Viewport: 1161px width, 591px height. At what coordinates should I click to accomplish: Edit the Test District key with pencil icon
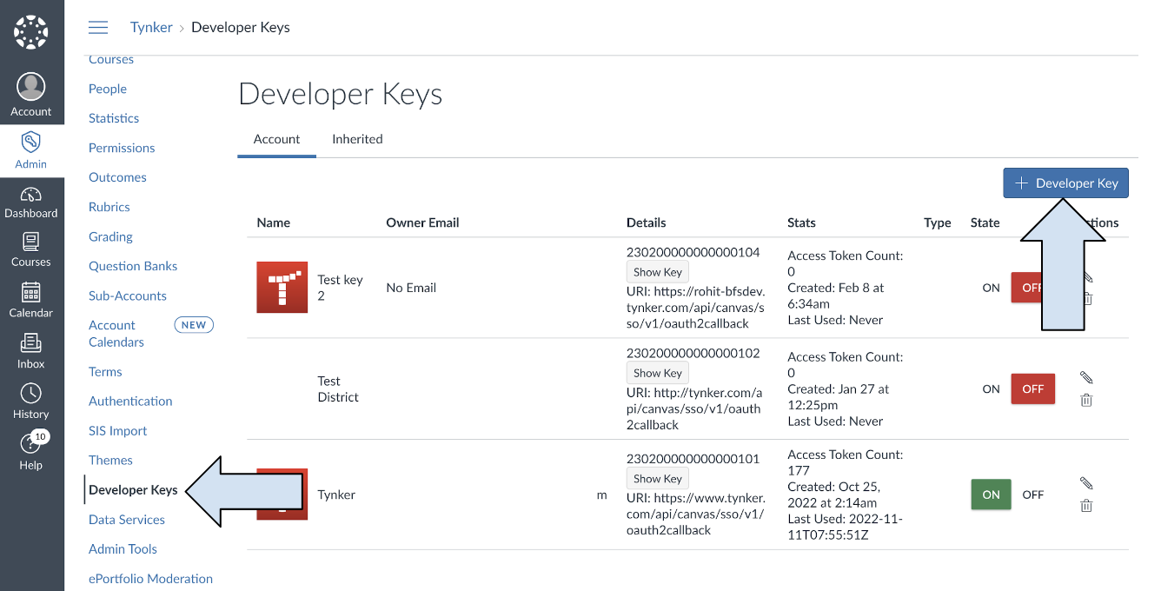coord(1085,377)
